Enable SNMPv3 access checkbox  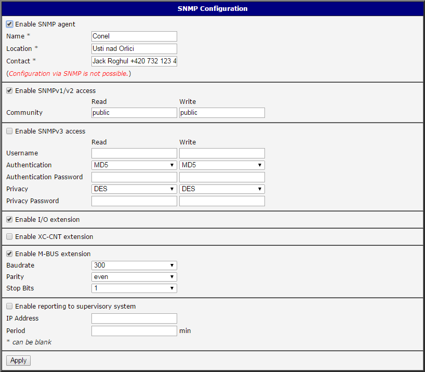pos(9,131)
